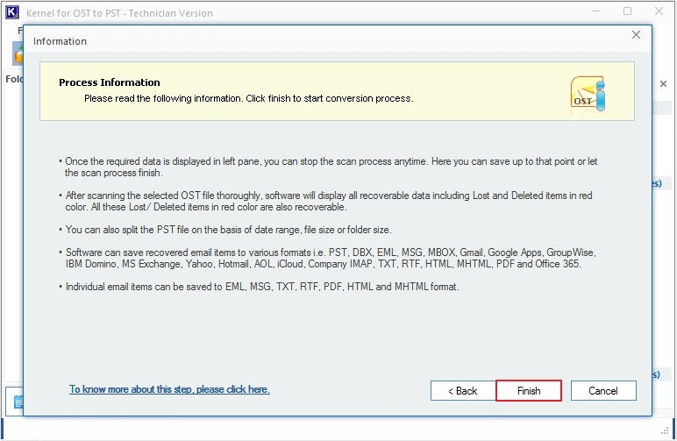Screen dimensions: 677x441
Task: Click the calendar icon at bottom-left corner
Action: 18,402
